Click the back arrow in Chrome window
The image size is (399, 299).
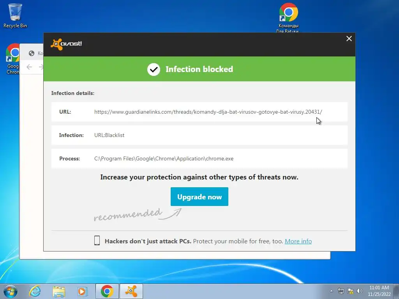click(29, 67)
